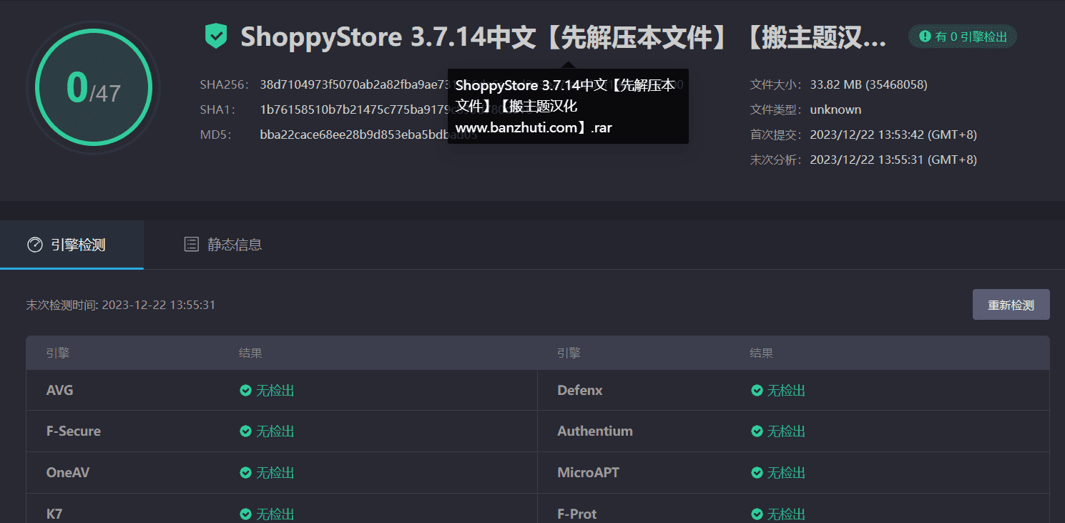
Task: Click the left 结果 column header
Action: coord(250,353)
